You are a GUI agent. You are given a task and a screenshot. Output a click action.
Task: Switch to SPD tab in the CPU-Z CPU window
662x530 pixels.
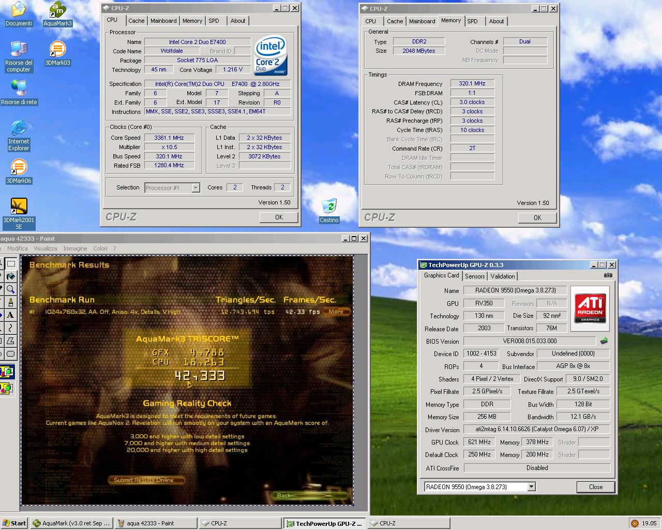214,21
